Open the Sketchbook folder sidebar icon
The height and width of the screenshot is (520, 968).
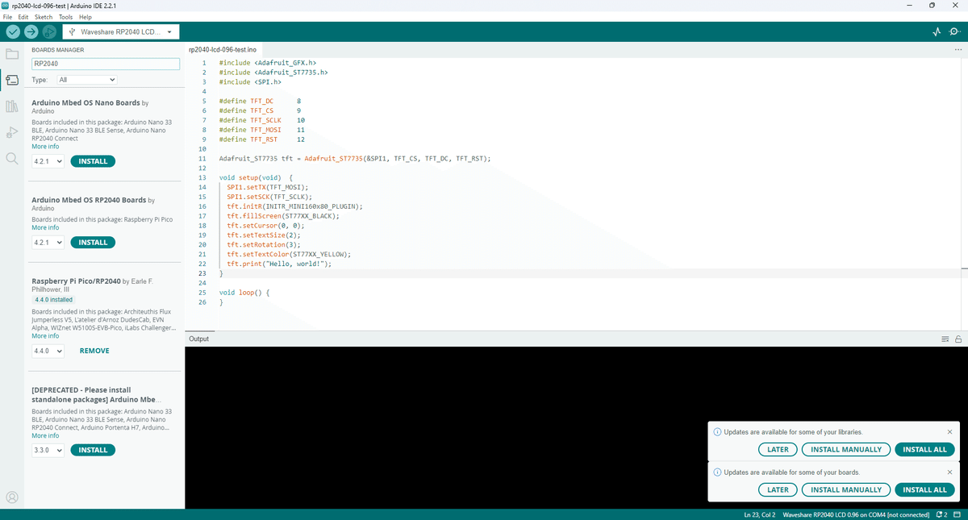coord(12,54)
